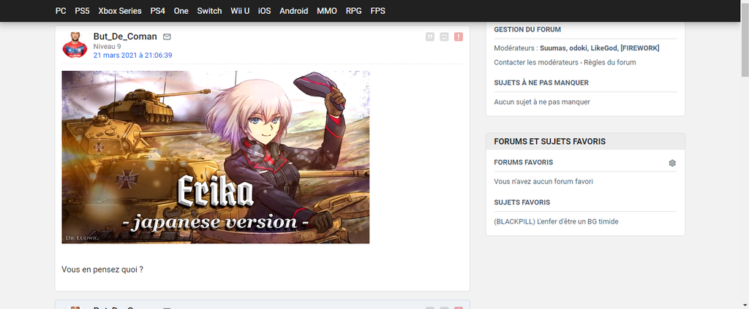Quote the first post with the quote icon

[430, 37]
